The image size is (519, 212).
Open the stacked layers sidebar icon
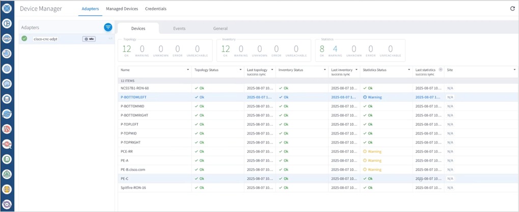[x=7, y=99]
